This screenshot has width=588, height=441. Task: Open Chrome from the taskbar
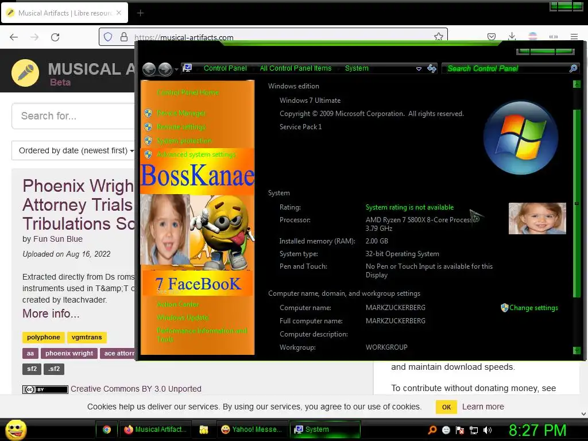click(x=107, y=430)
